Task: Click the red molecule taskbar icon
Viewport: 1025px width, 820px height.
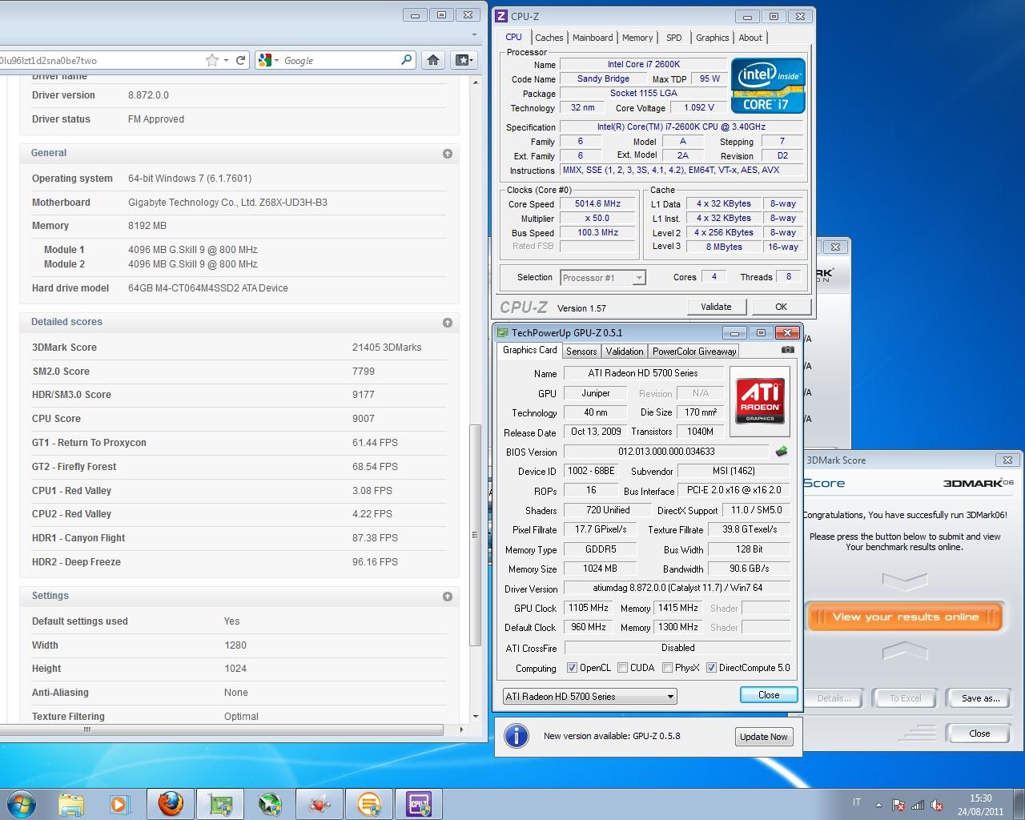Action: click(320, 803)
